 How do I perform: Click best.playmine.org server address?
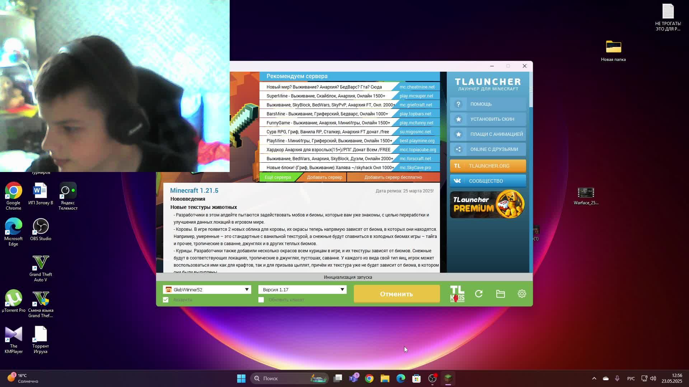tap(417, 140)
